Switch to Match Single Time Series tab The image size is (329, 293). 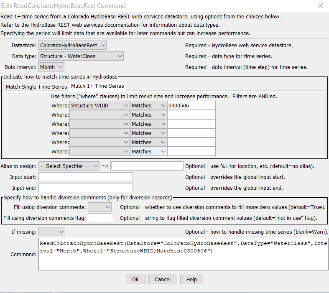(x=36, y=87)
